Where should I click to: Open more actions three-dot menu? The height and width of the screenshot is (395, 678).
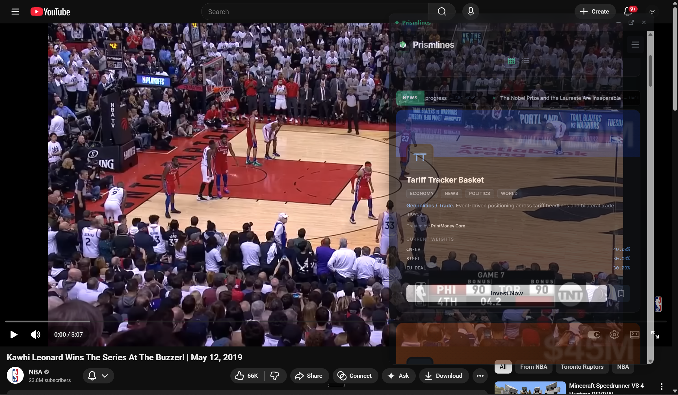pyautogui.click(x=480, y=376)
